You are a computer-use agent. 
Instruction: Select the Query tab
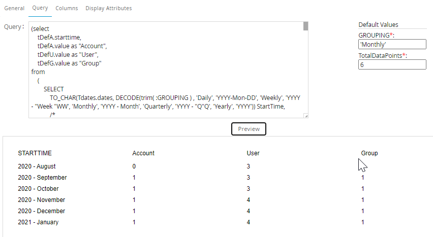(40, 8)
